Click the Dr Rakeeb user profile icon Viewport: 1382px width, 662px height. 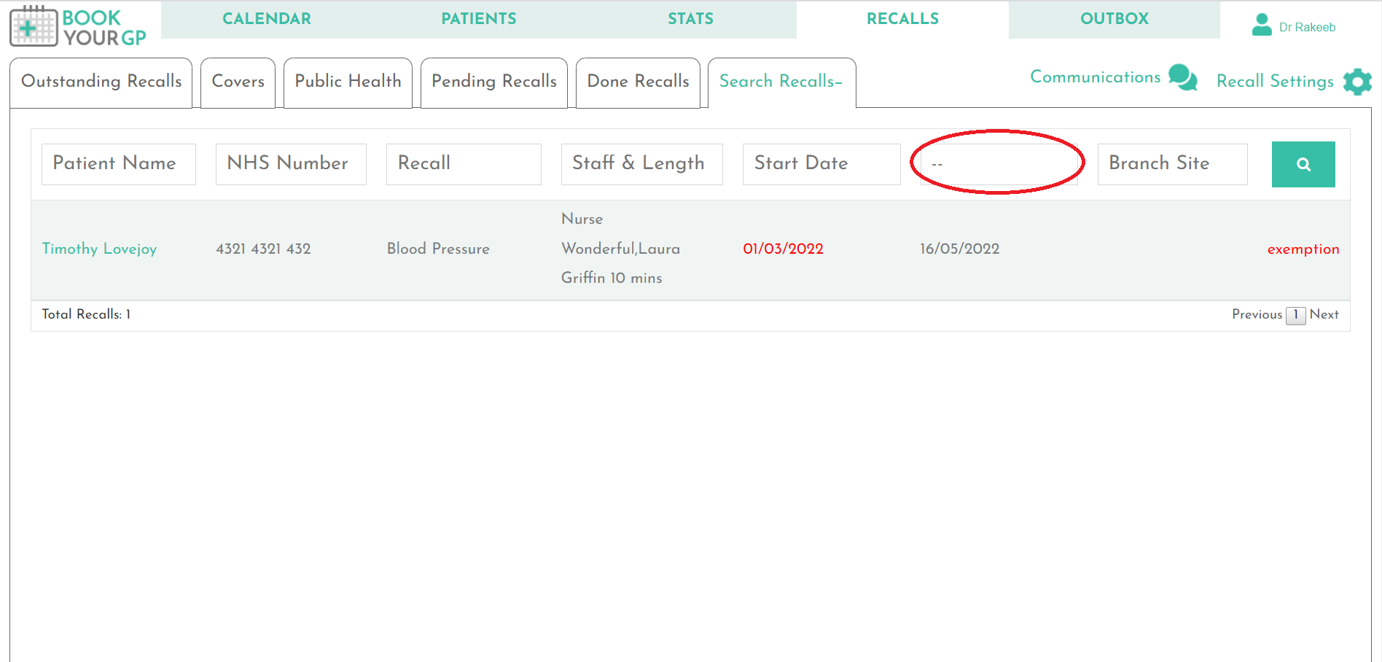pos(1262,24)
